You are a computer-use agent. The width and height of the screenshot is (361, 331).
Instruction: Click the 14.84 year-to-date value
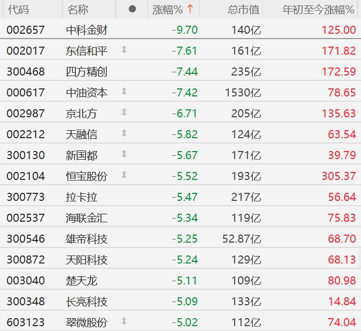click(342, 302)
